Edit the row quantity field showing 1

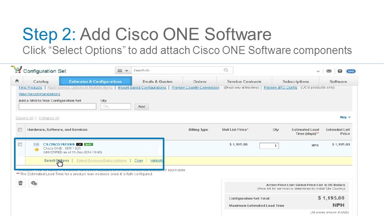269,146
